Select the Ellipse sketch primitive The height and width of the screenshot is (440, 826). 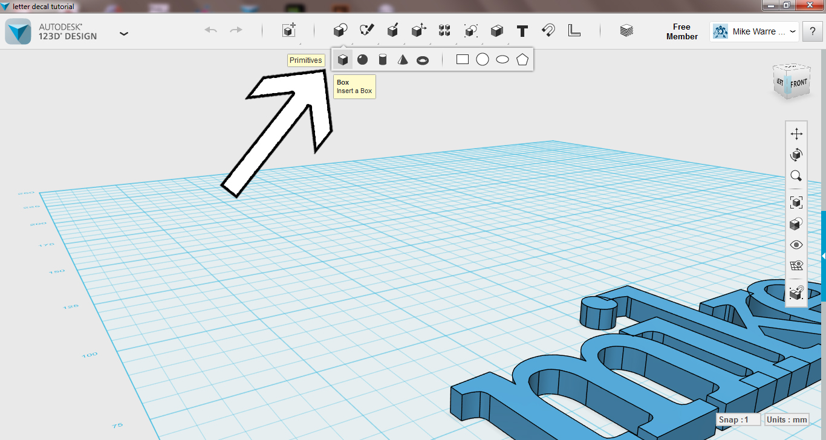coord(502,59)
